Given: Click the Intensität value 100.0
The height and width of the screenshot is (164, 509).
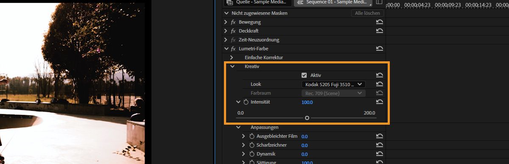Looking at the screenshot, I should click(x=307, y=102).
